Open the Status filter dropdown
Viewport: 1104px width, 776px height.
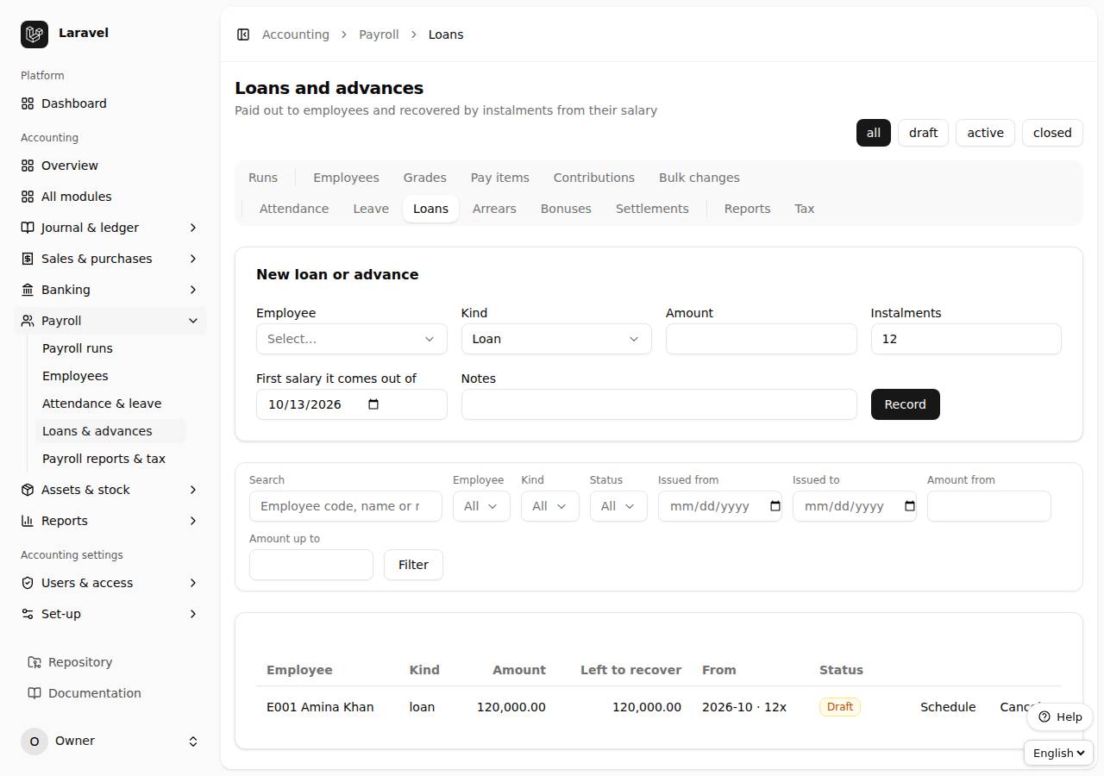[x=618, y=506]
